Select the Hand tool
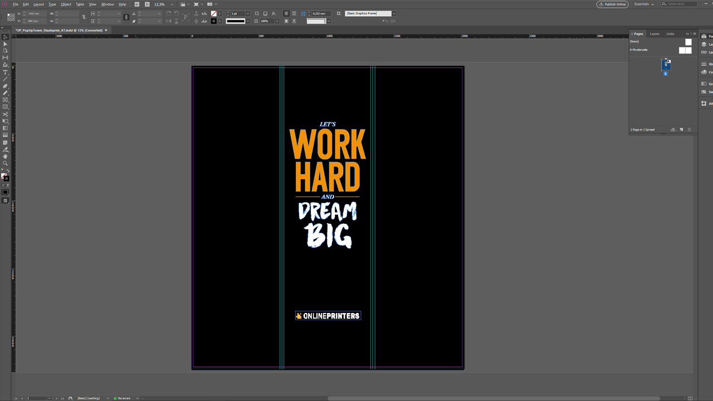Viewport: 713px width, 401px height. [5, 157]
